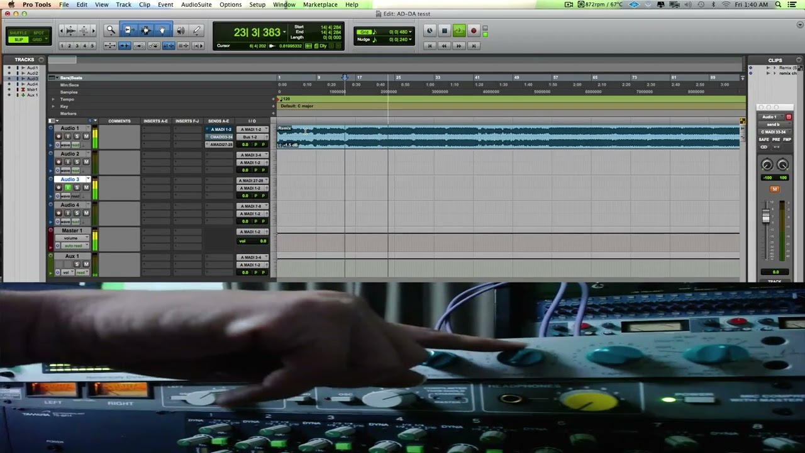Click horizontal zoom out arrow

(62, 30)
